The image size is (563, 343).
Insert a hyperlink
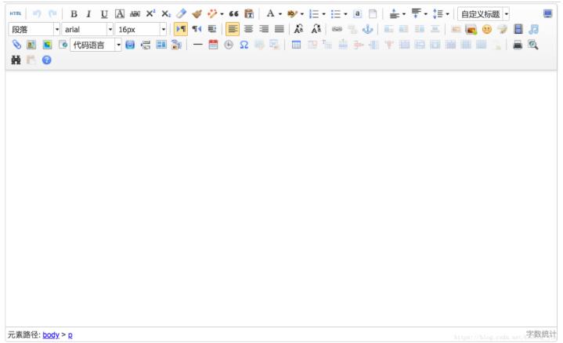tap(337, 29)
